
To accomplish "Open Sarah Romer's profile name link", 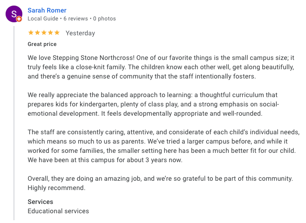I will tap(47, 10).
